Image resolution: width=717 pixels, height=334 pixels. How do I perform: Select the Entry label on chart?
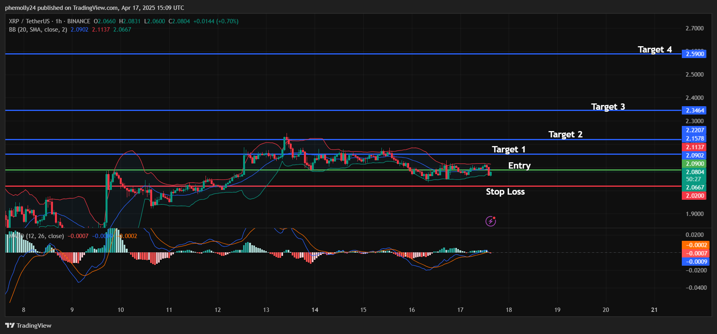click(x=519, y=165)
